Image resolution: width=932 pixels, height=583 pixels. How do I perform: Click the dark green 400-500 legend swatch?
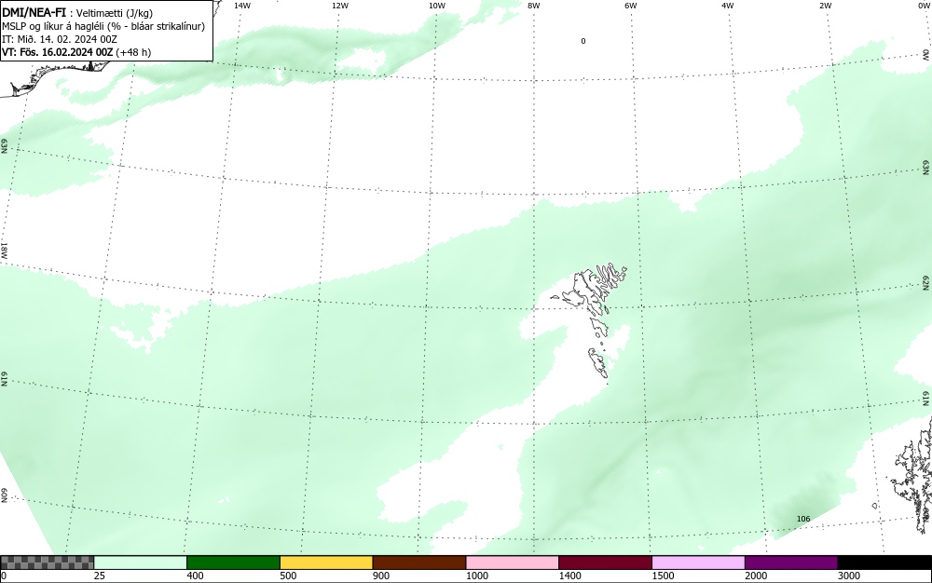click(x=233, y=563)
